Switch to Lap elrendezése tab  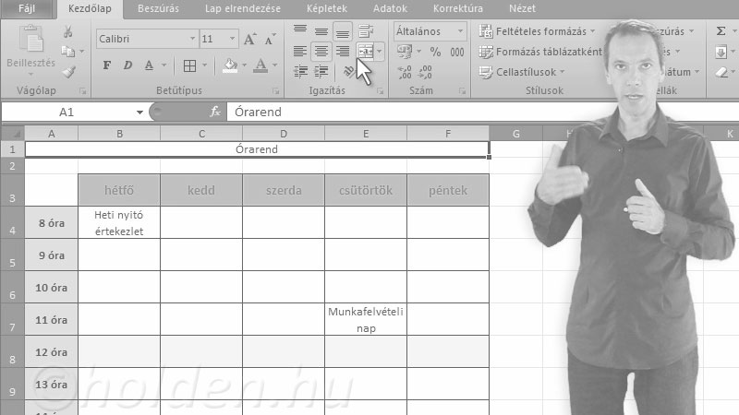[x=242, y=8]
